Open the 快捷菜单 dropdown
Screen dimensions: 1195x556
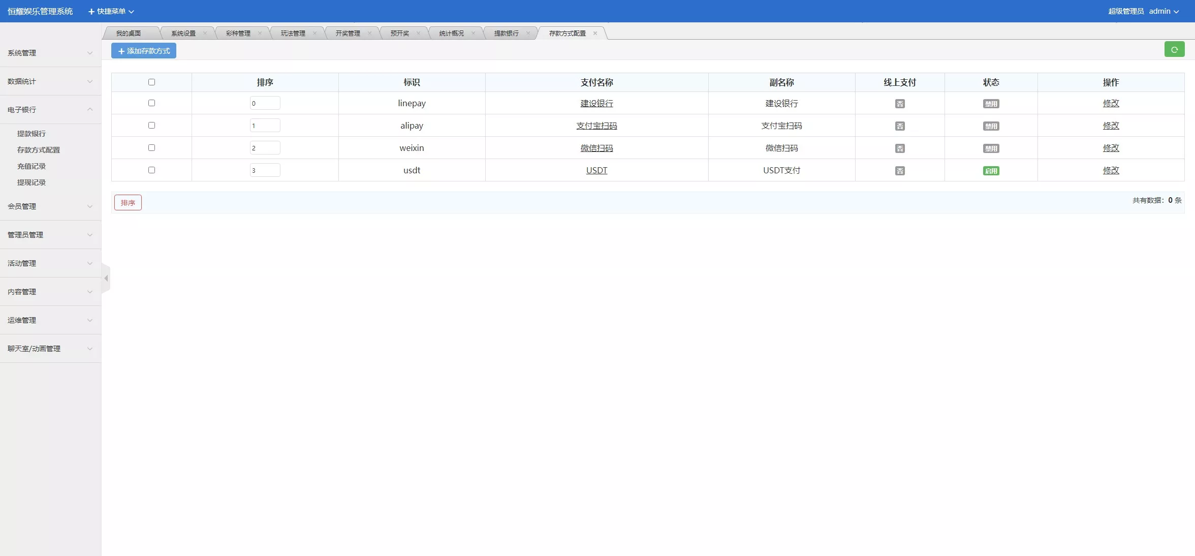click(111, 11)
